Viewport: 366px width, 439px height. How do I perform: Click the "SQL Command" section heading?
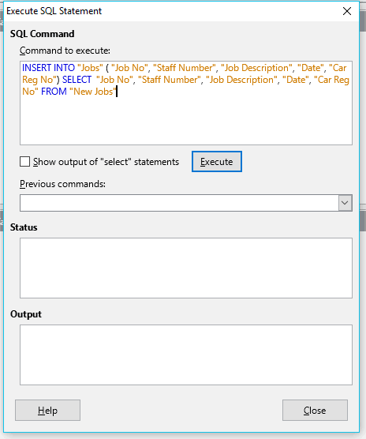pos(43,34)
